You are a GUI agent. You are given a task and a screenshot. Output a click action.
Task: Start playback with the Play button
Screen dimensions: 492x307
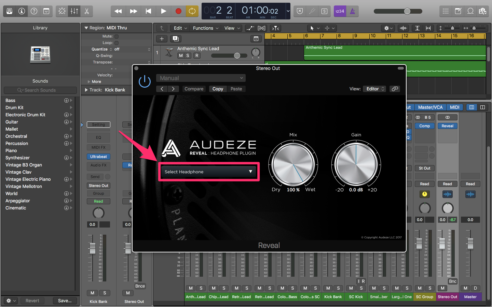click(x=163, y=11)
